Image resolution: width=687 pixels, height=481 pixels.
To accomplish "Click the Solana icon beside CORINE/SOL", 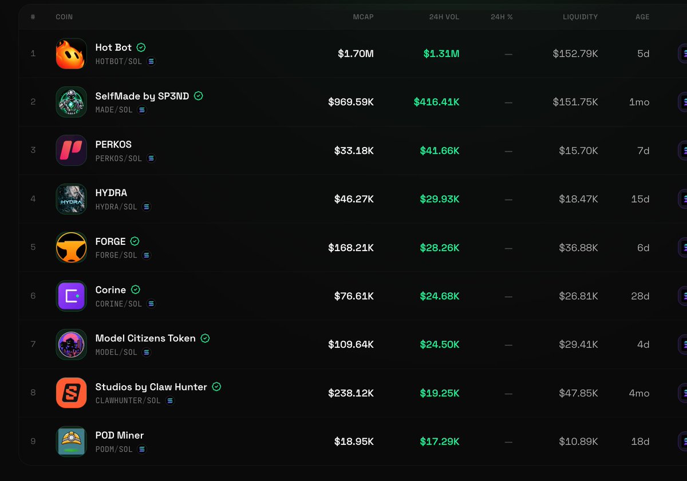I will (151, 304).
